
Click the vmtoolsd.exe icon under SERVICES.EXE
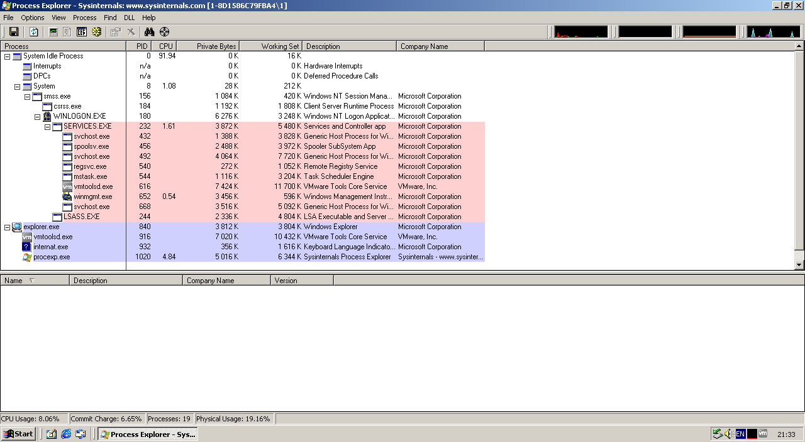click(67, 186)
